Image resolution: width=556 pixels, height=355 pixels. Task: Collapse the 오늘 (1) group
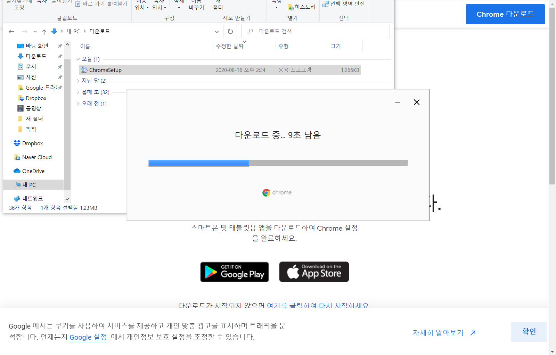78,59
